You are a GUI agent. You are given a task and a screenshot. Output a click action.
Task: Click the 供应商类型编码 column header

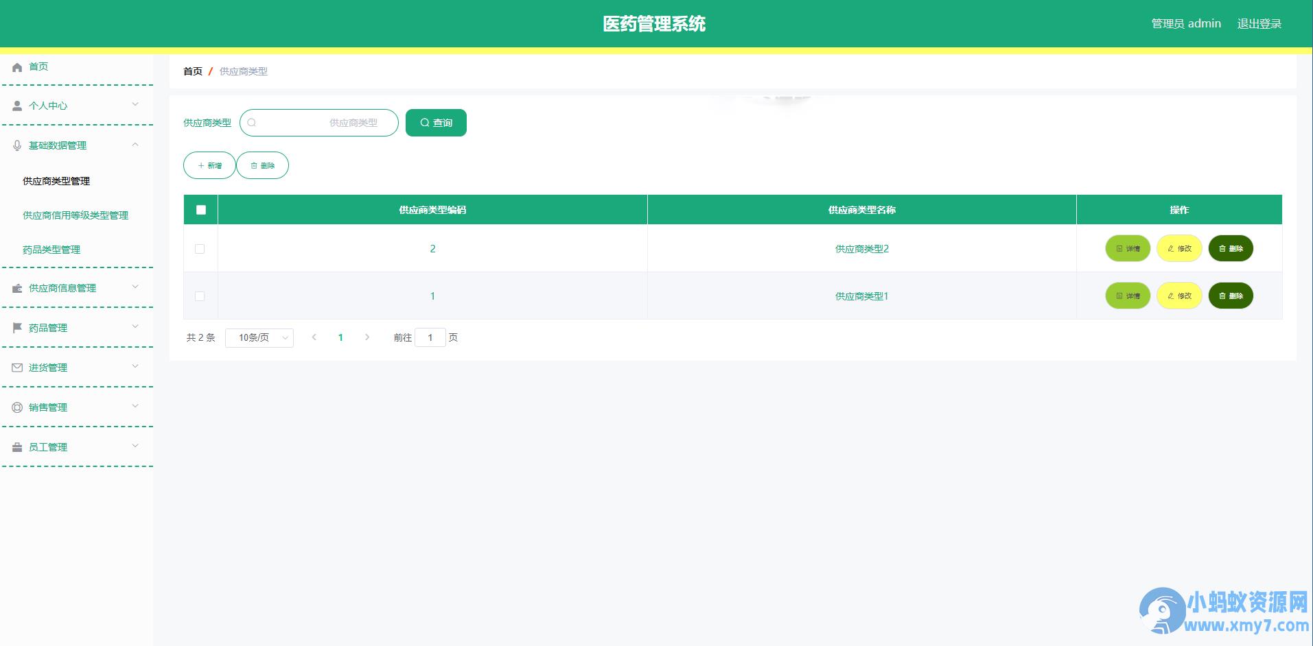(x=432, y=210)
